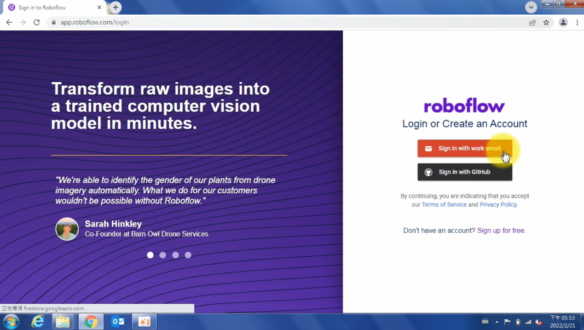584x330 pixels.
Task: Close the Sign in to Roboflow tab
Action: 99,7
